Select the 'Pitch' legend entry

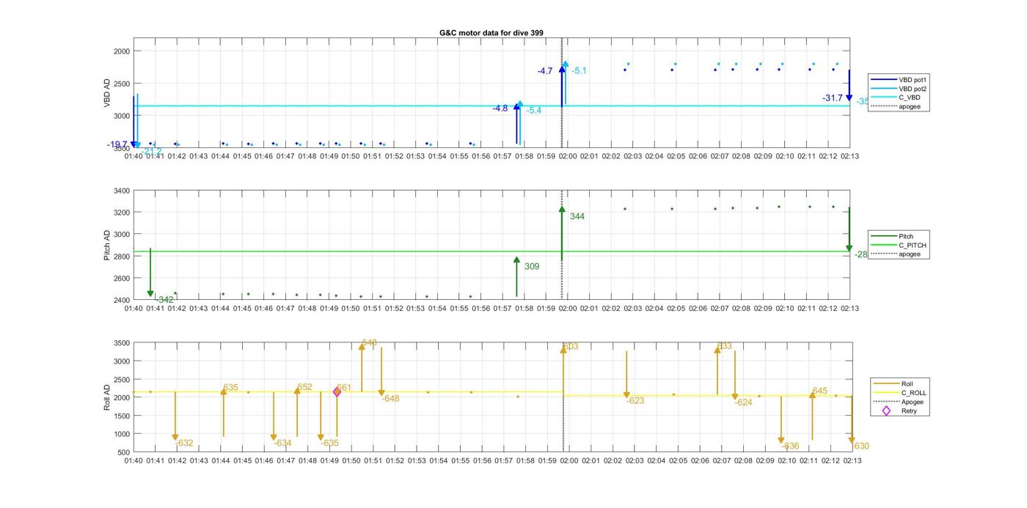pos(891,236)
